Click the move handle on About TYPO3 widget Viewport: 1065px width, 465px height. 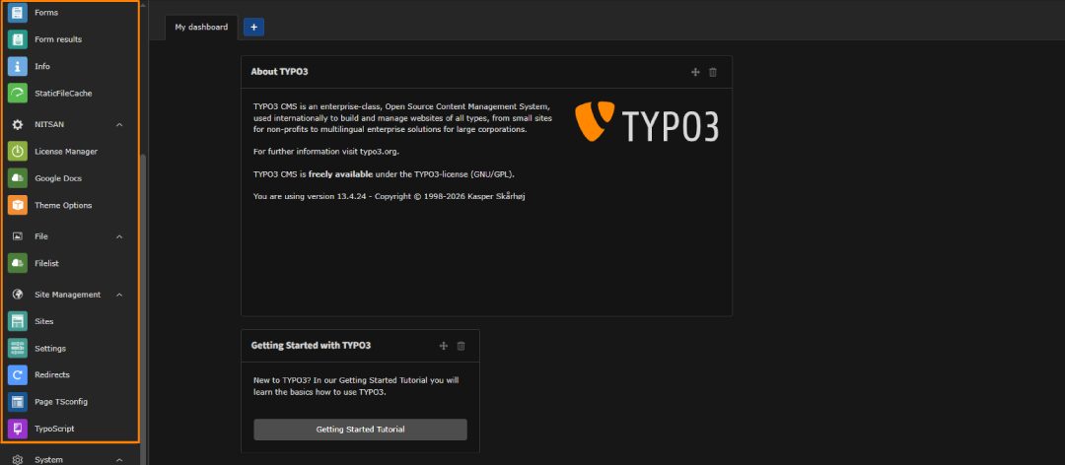(x=695, y=72)
